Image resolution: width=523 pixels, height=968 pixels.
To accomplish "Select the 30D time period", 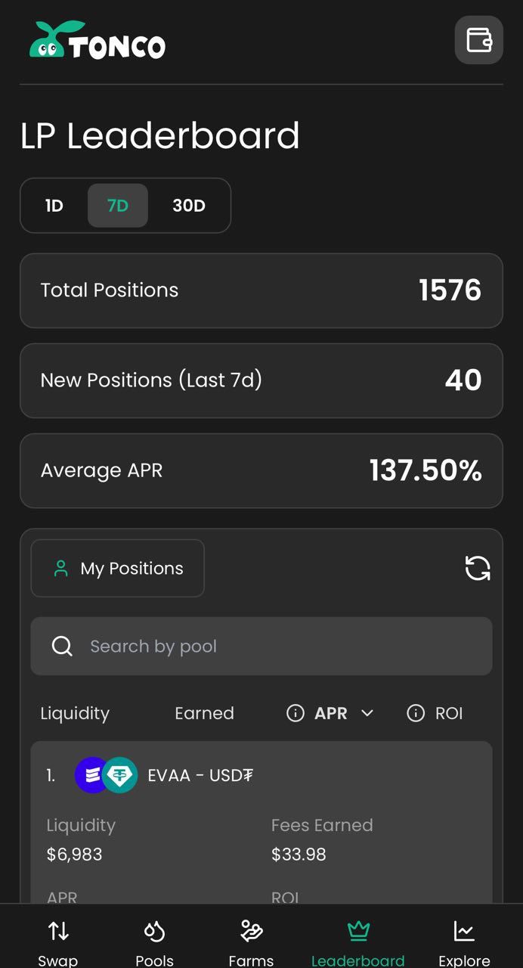I will 189,206.
